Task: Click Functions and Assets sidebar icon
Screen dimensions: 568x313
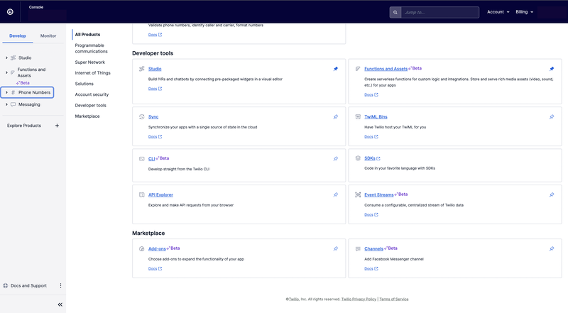Action: tap(12, 72)
